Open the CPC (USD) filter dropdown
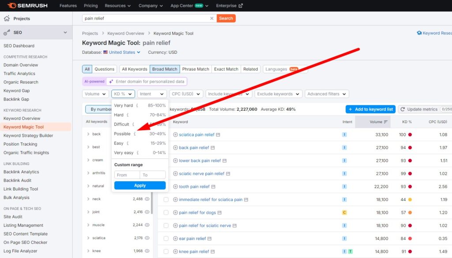 [x=186, y=94]
